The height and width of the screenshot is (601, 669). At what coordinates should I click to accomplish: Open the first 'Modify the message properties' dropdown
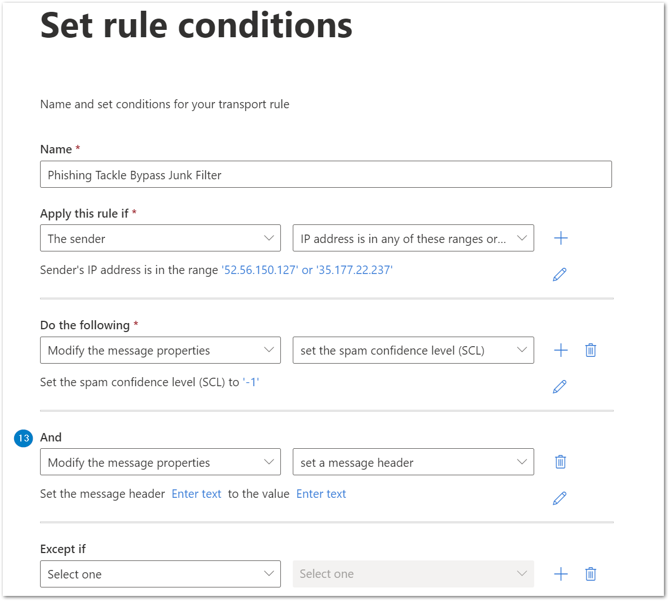pyautogui.click(x=160, y=350)
